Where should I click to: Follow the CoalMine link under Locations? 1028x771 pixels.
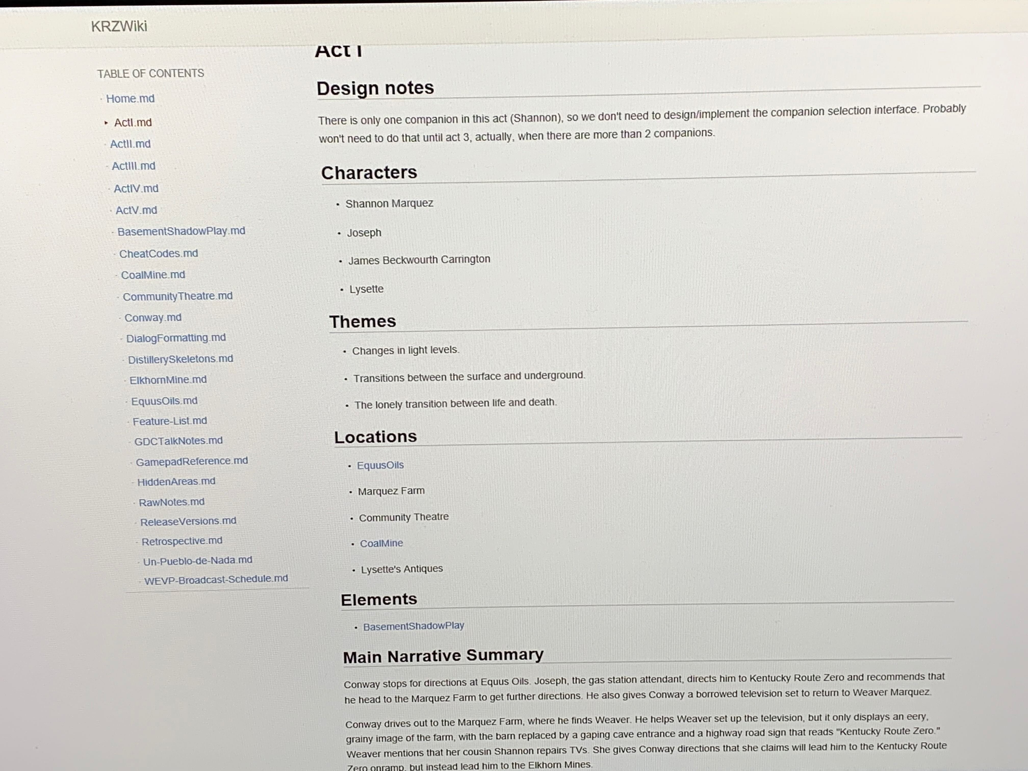tap(381, 543)
